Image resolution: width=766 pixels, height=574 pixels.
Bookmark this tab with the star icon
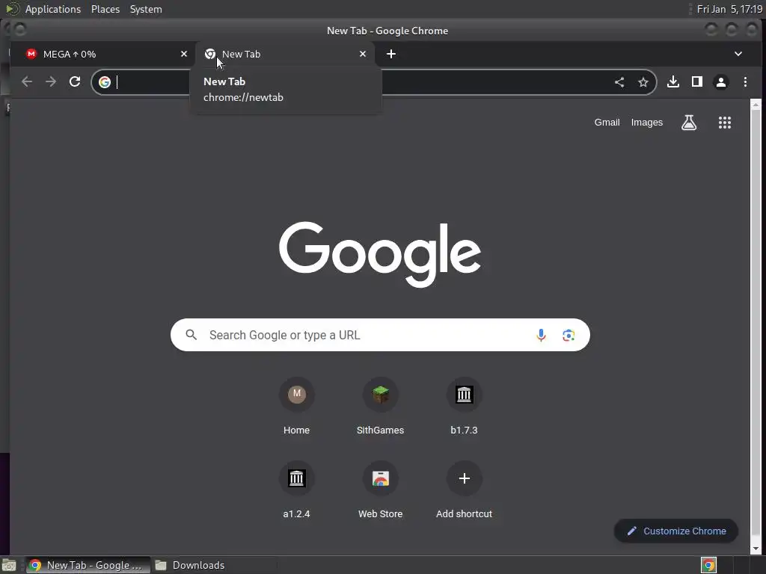[643, 82]
